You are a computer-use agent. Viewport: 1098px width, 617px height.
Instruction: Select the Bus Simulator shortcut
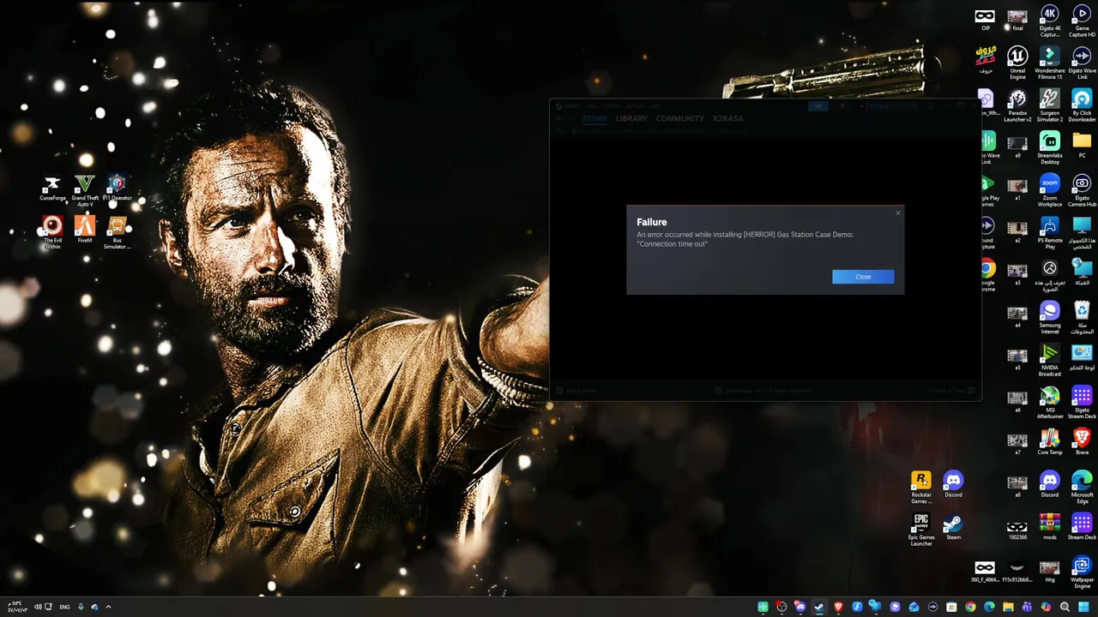point(118,232)
